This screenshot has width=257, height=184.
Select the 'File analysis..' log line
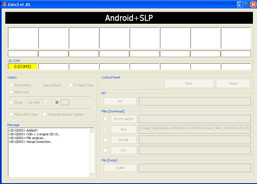pyautogui.click(x=27, y=138)
